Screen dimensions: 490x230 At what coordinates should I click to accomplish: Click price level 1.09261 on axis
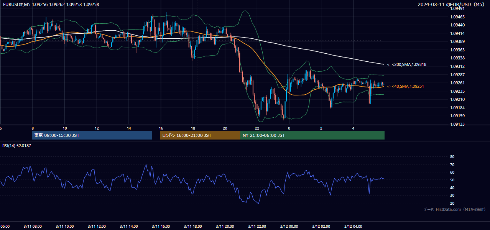(x=457, y=83)
